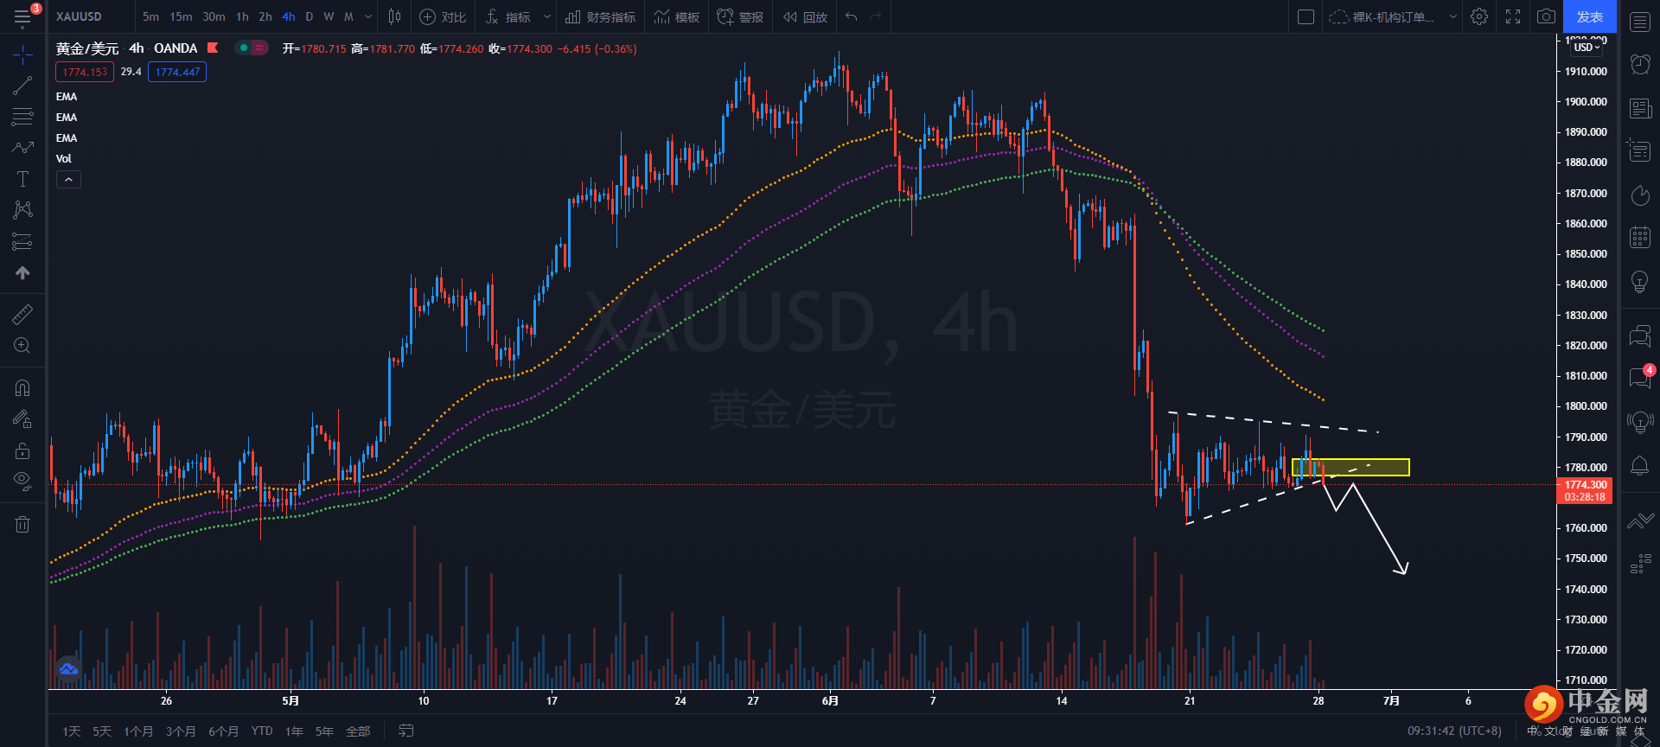Take a chart snapshot with camera icon
This screenshot has height=747, width=1660.
point(1546,16)
